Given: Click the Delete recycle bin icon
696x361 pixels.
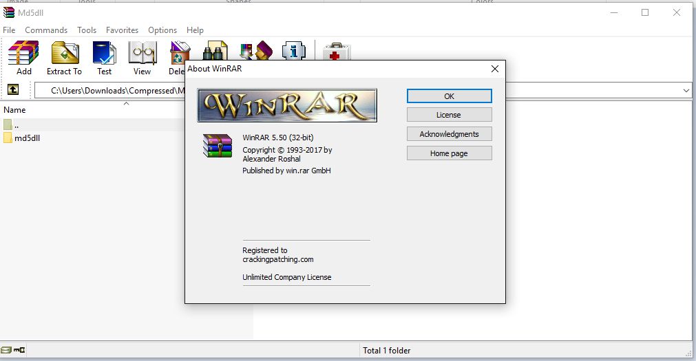Looking at the screenshot, I should tap(178, 54).
